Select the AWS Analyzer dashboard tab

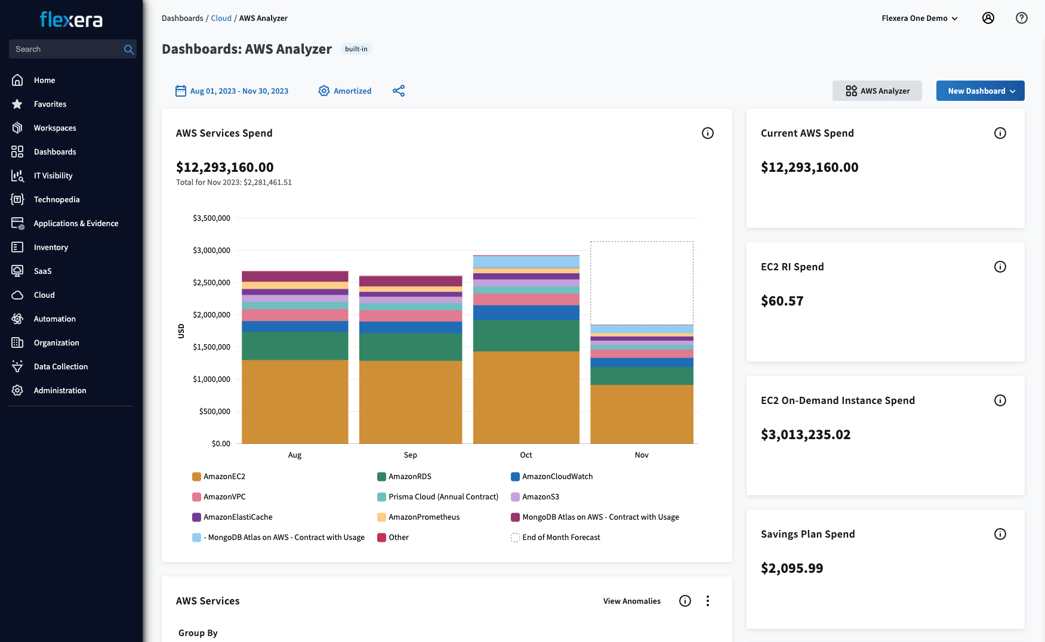(877, 91)
